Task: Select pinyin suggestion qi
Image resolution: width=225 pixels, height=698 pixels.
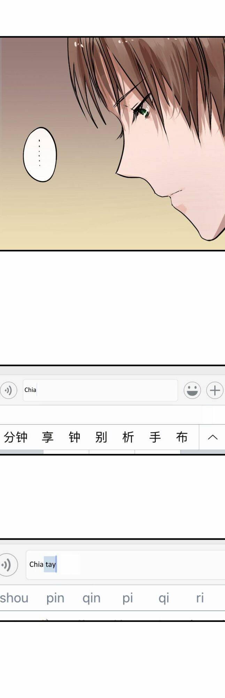Action: [164, 598]
